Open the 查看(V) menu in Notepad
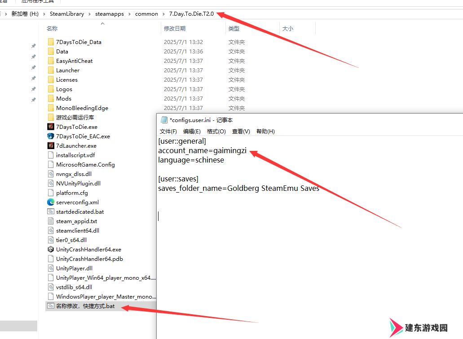Image resolution: width=463 pixels, height=339 pixels. pyautogui.click(x=241, y=132)
